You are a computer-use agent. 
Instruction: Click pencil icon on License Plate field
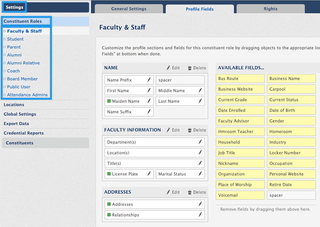tap(149, 174)
